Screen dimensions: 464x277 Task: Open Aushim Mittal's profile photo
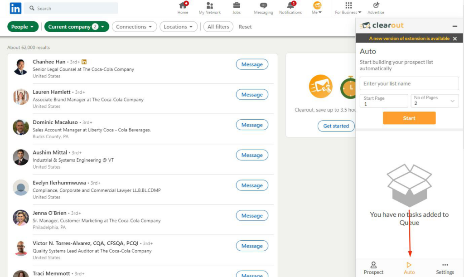(21, 157)
